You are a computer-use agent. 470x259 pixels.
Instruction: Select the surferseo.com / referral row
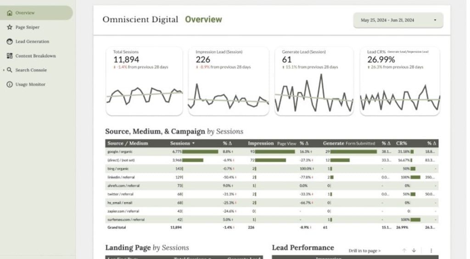pos(272,220)
